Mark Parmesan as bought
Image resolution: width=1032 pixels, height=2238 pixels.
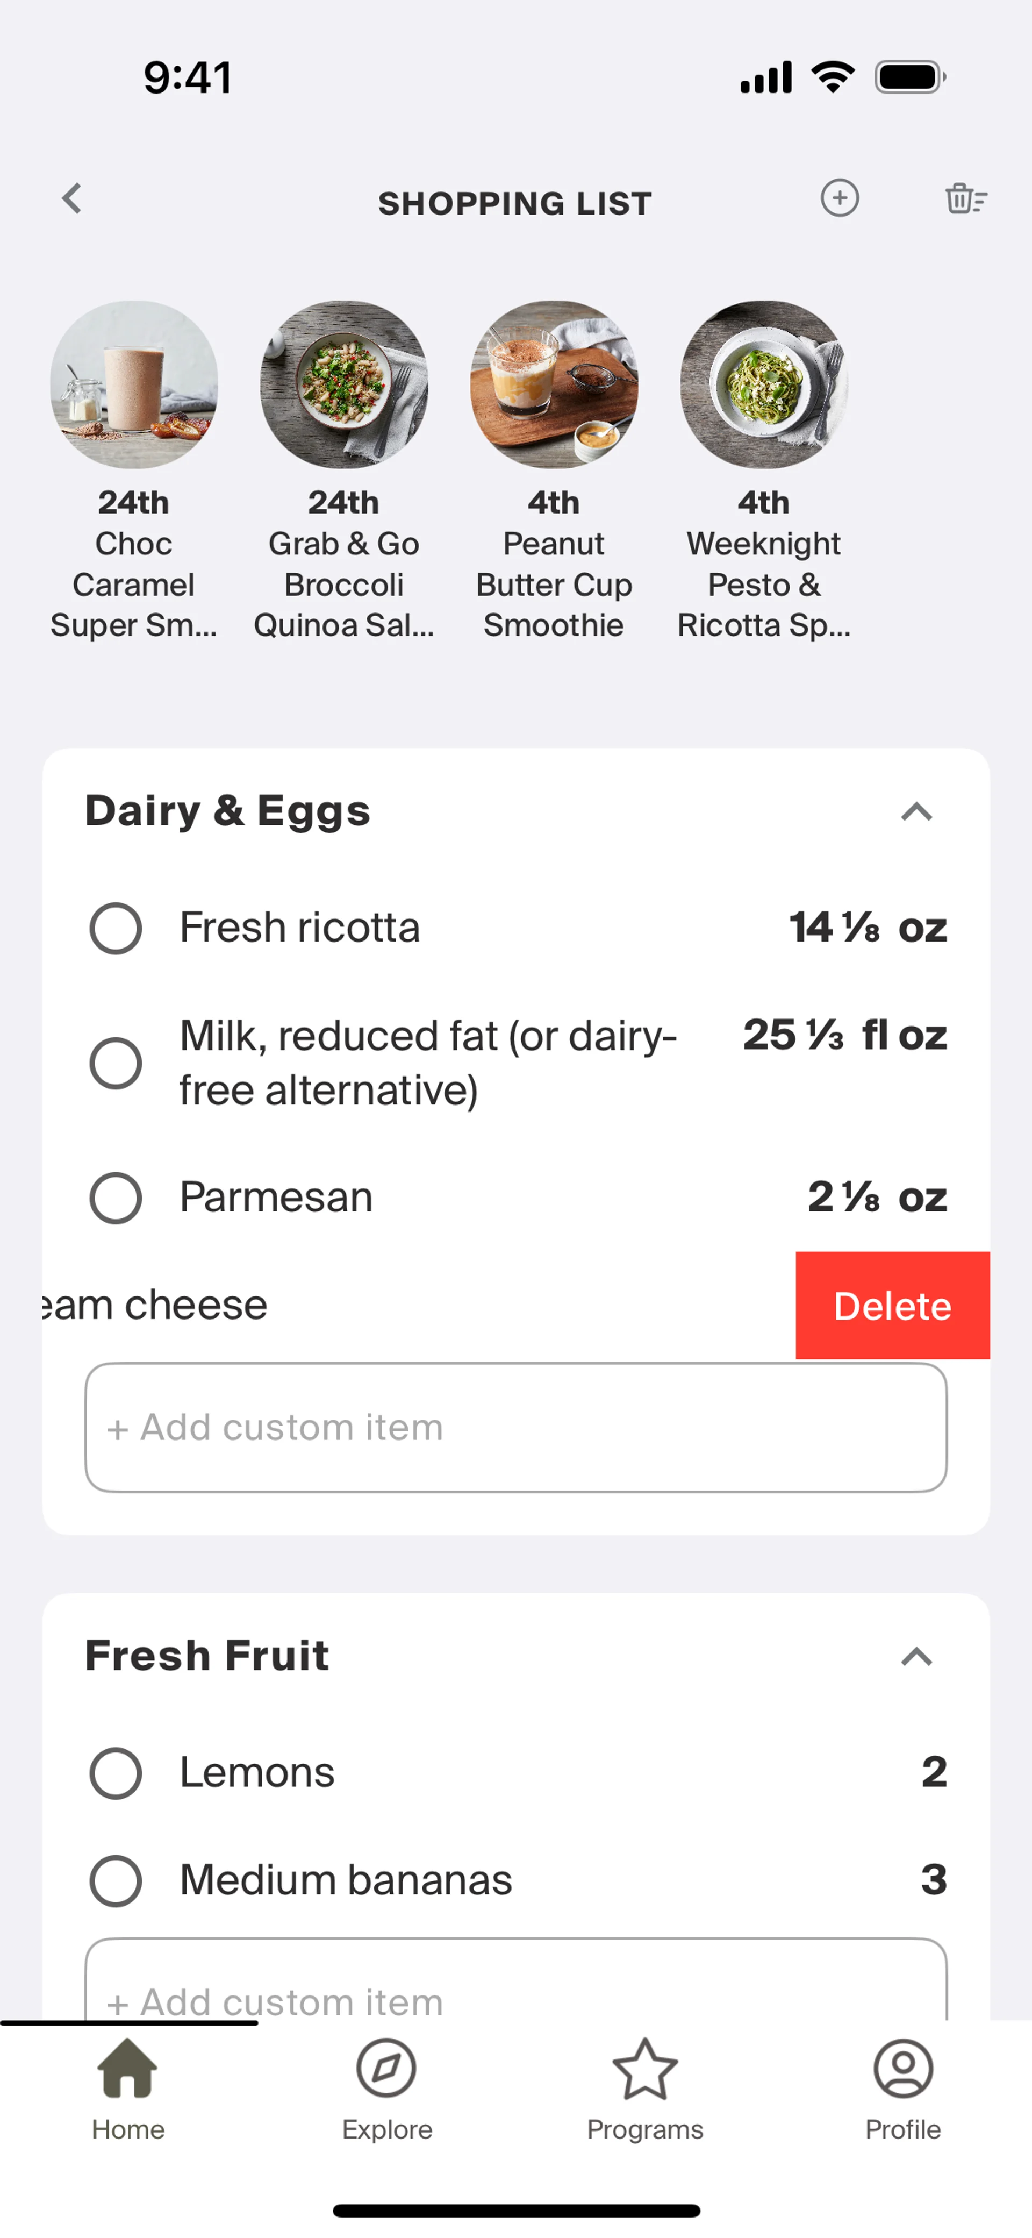pyautogui.click(x=116, y=1198)
